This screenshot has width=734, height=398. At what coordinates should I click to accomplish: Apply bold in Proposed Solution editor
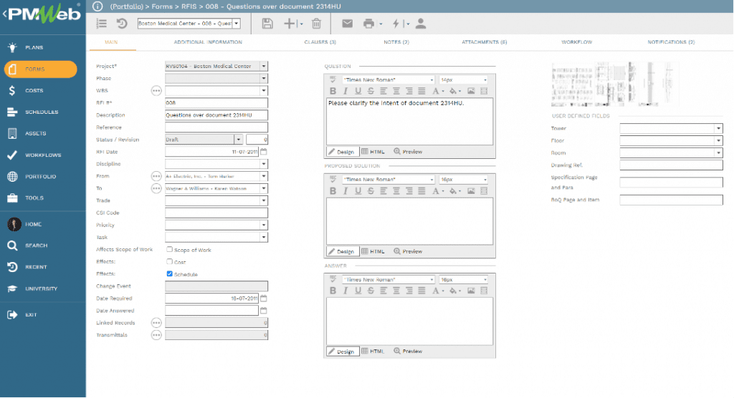pos(333,191)
